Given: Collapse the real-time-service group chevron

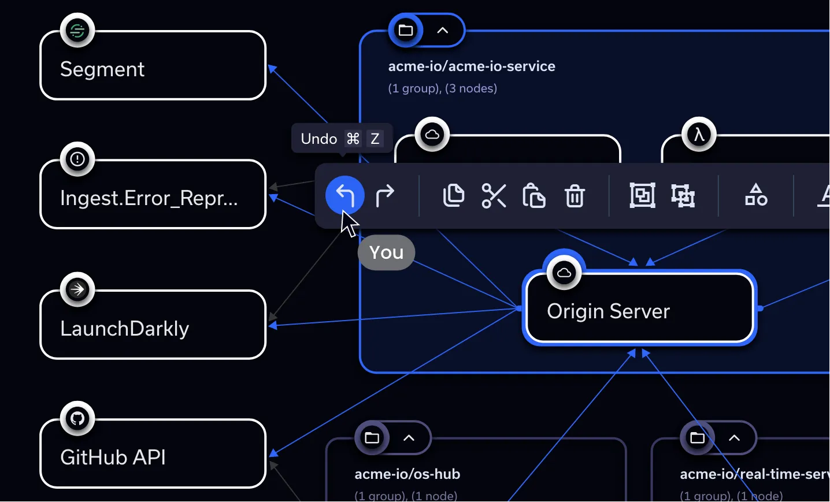Looking at the screenshot, I should point(734,438).
